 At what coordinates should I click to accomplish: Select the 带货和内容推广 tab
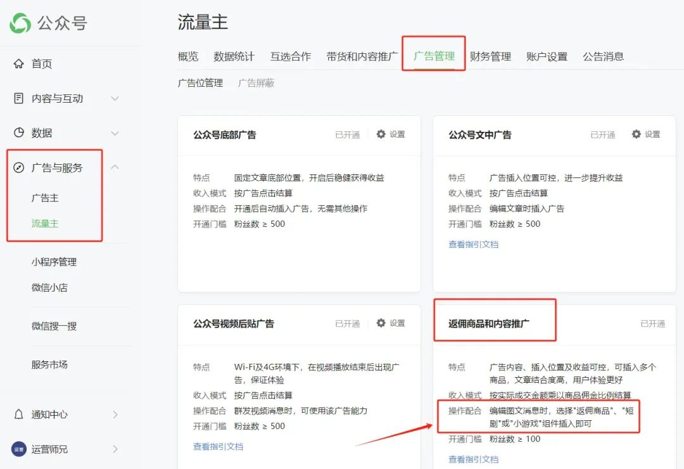(x=362, y=56)
